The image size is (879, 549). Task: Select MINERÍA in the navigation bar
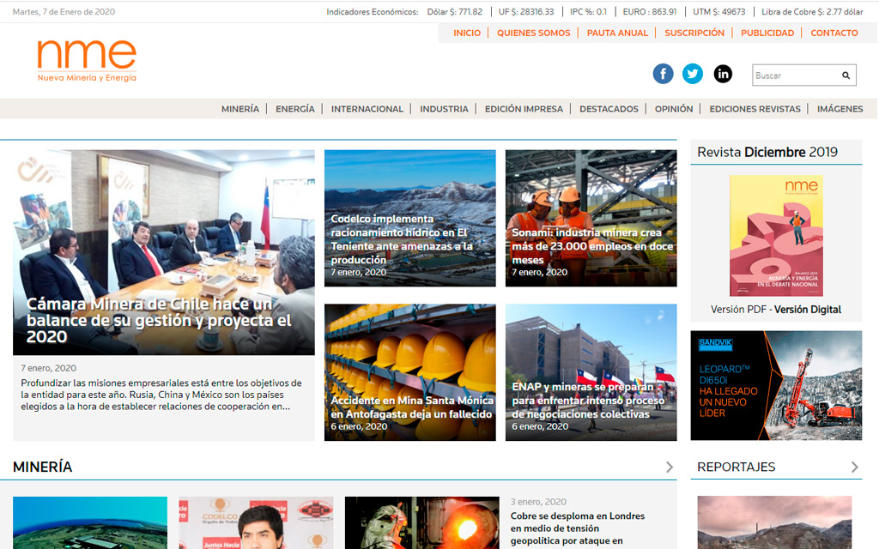point(240,109)
